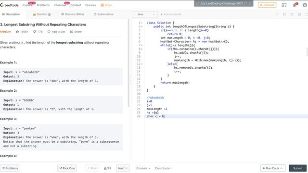This screenshot has width=308, height=173.
Task: Click the Example 1 input text
Action: 21,72
